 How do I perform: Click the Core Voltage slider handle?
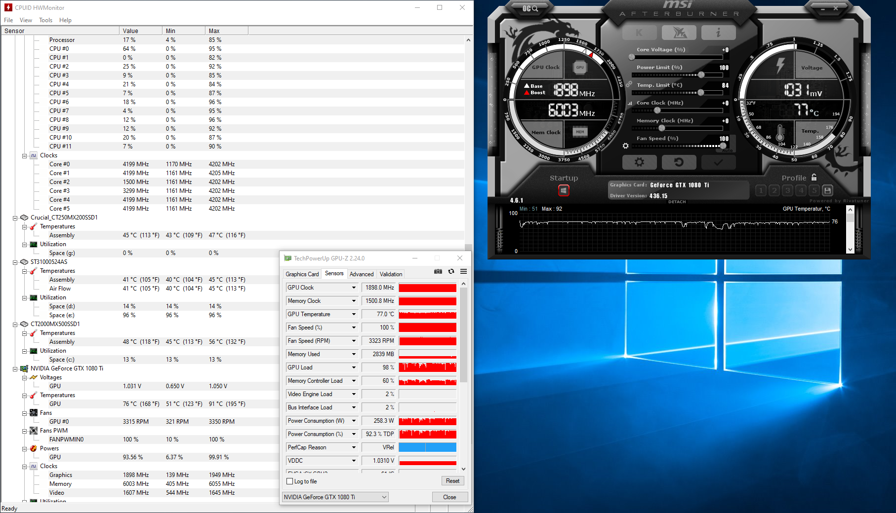(x=632, y=57)
